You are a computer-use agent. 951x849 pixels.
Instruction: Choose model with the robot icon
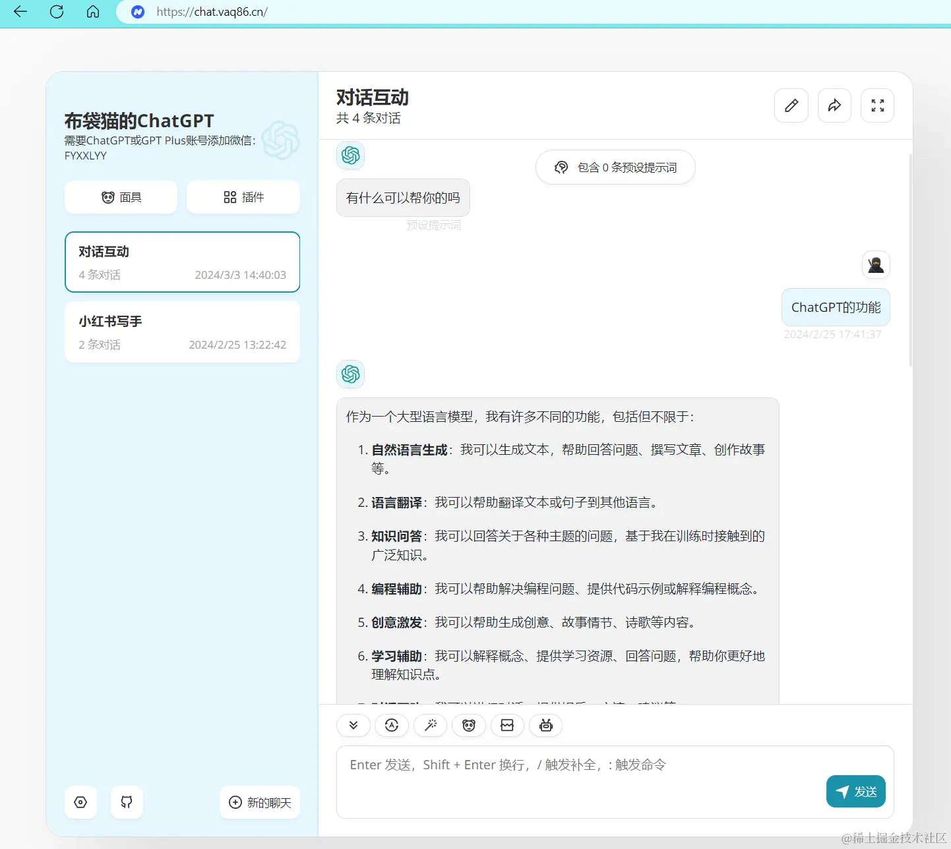click(x=546, y=726)
